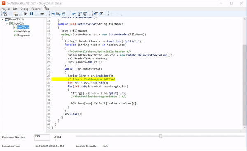The width and height of the screenshot is (247, 151).
Task: Open the overflow arrow after Pause button
Action: pyautogui.click(x=36, y=15)
